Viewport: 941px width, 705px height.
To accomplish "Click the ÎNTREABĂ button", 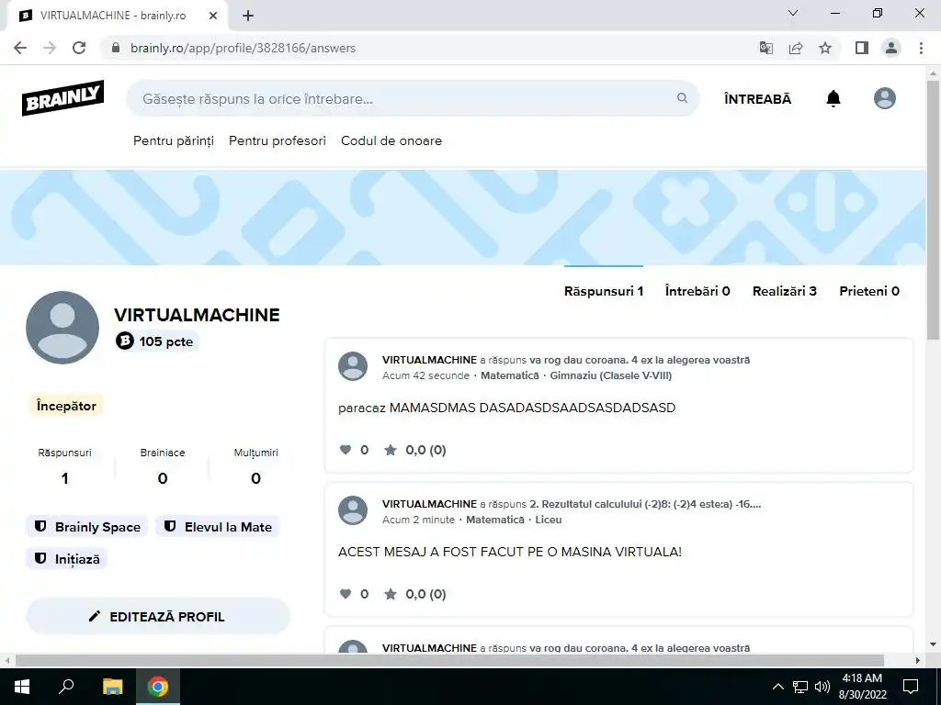I will click(x=757, y=99).
